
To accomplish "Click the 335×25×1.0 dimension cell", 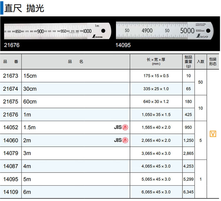I will tap(156, 89).
